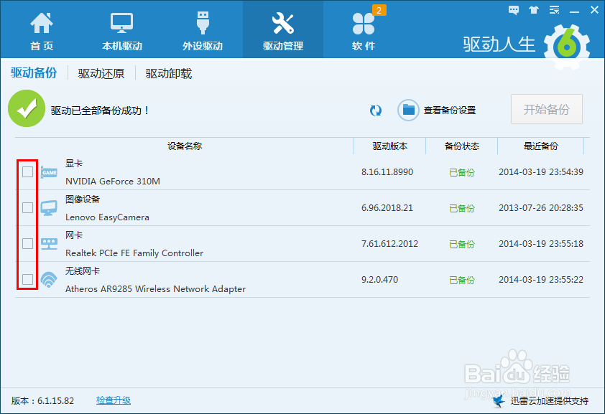Click the 网卡 network icon
The height and width of the screenshot is (414, 605).
click(x=49, y=244)
